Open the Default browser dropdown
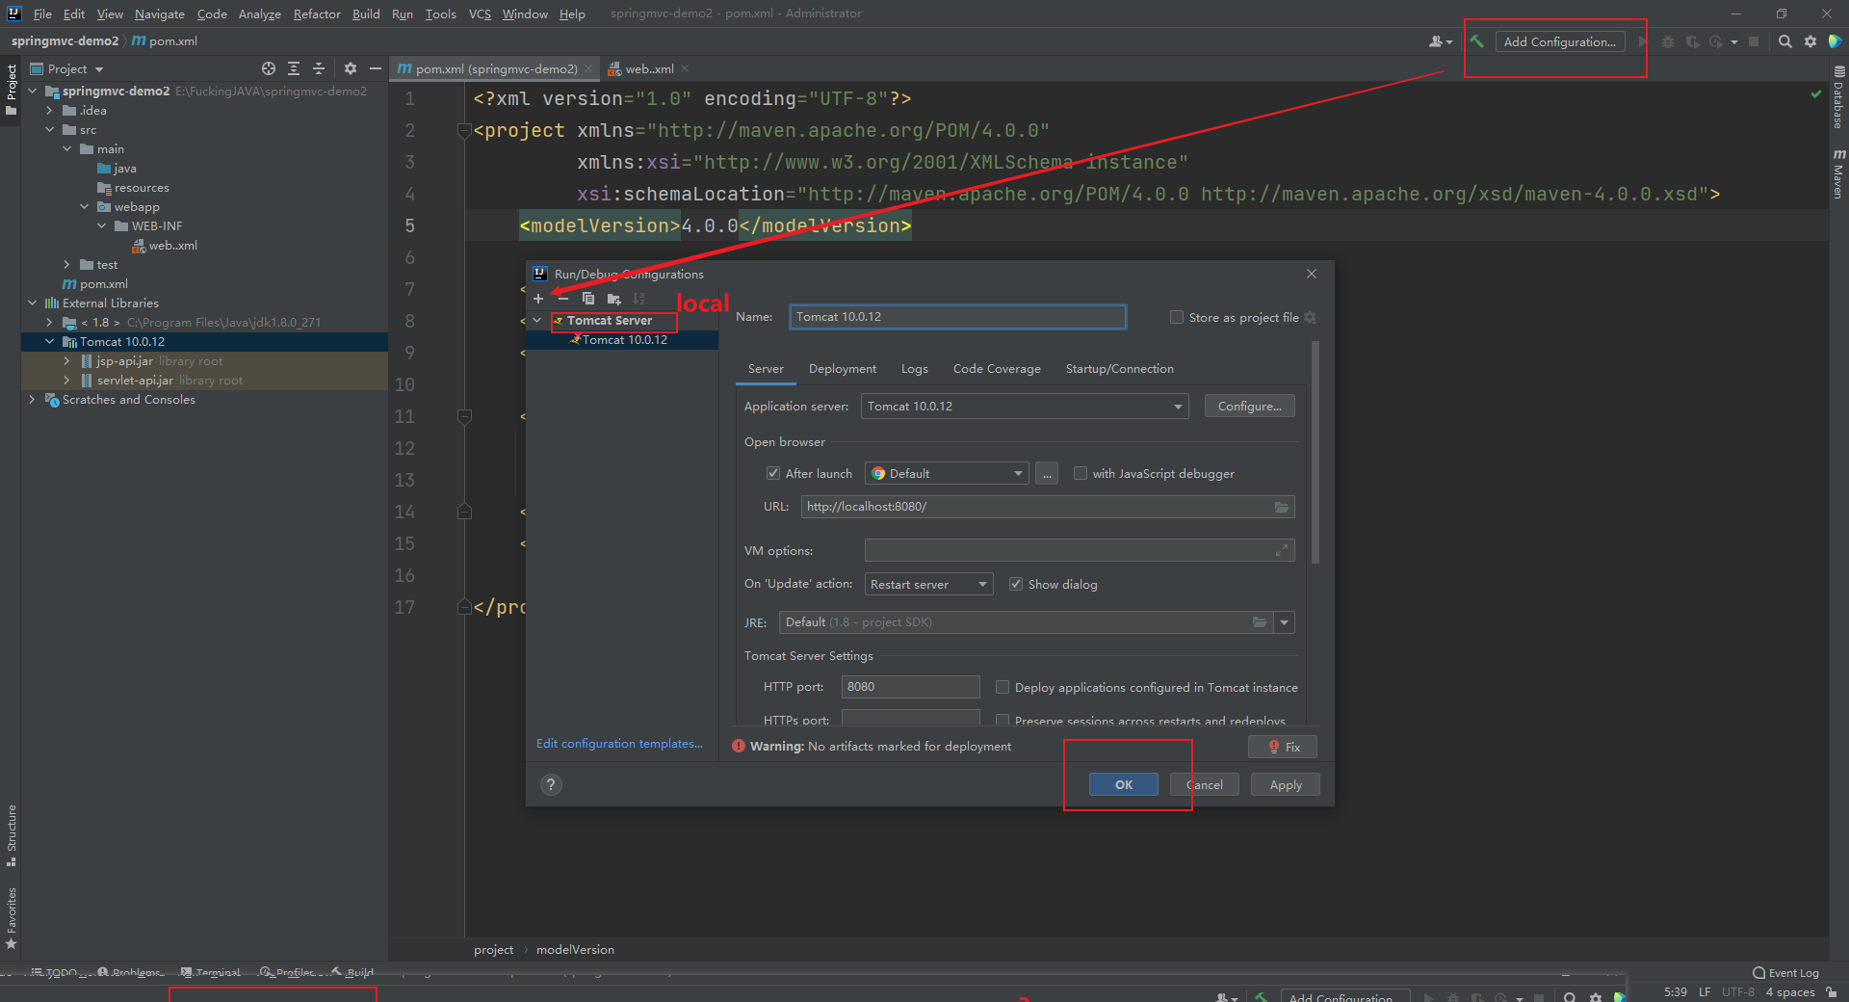 (x=947, y=473)
